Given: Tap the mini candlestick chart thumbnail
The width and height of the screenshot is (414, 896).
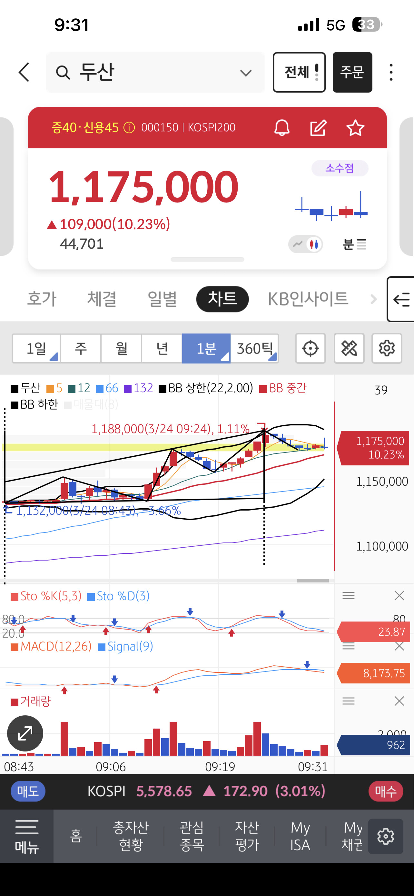Looking at the screenshot, I should [331, 206].
